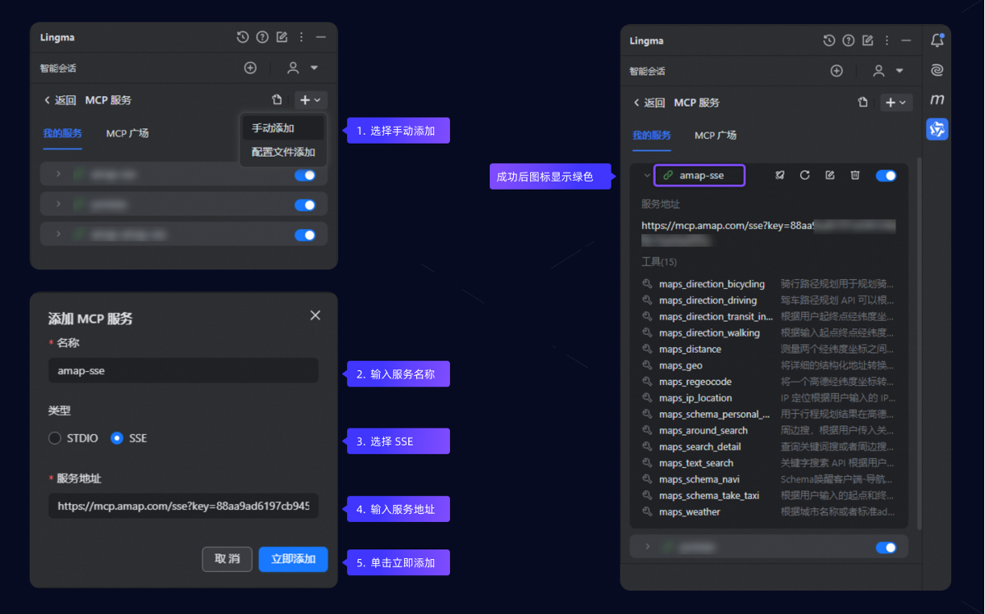Open user account dropdown arrow in amap-sse panel
The height and width of the screenshot is (614, 985).
tap(899, 71)
